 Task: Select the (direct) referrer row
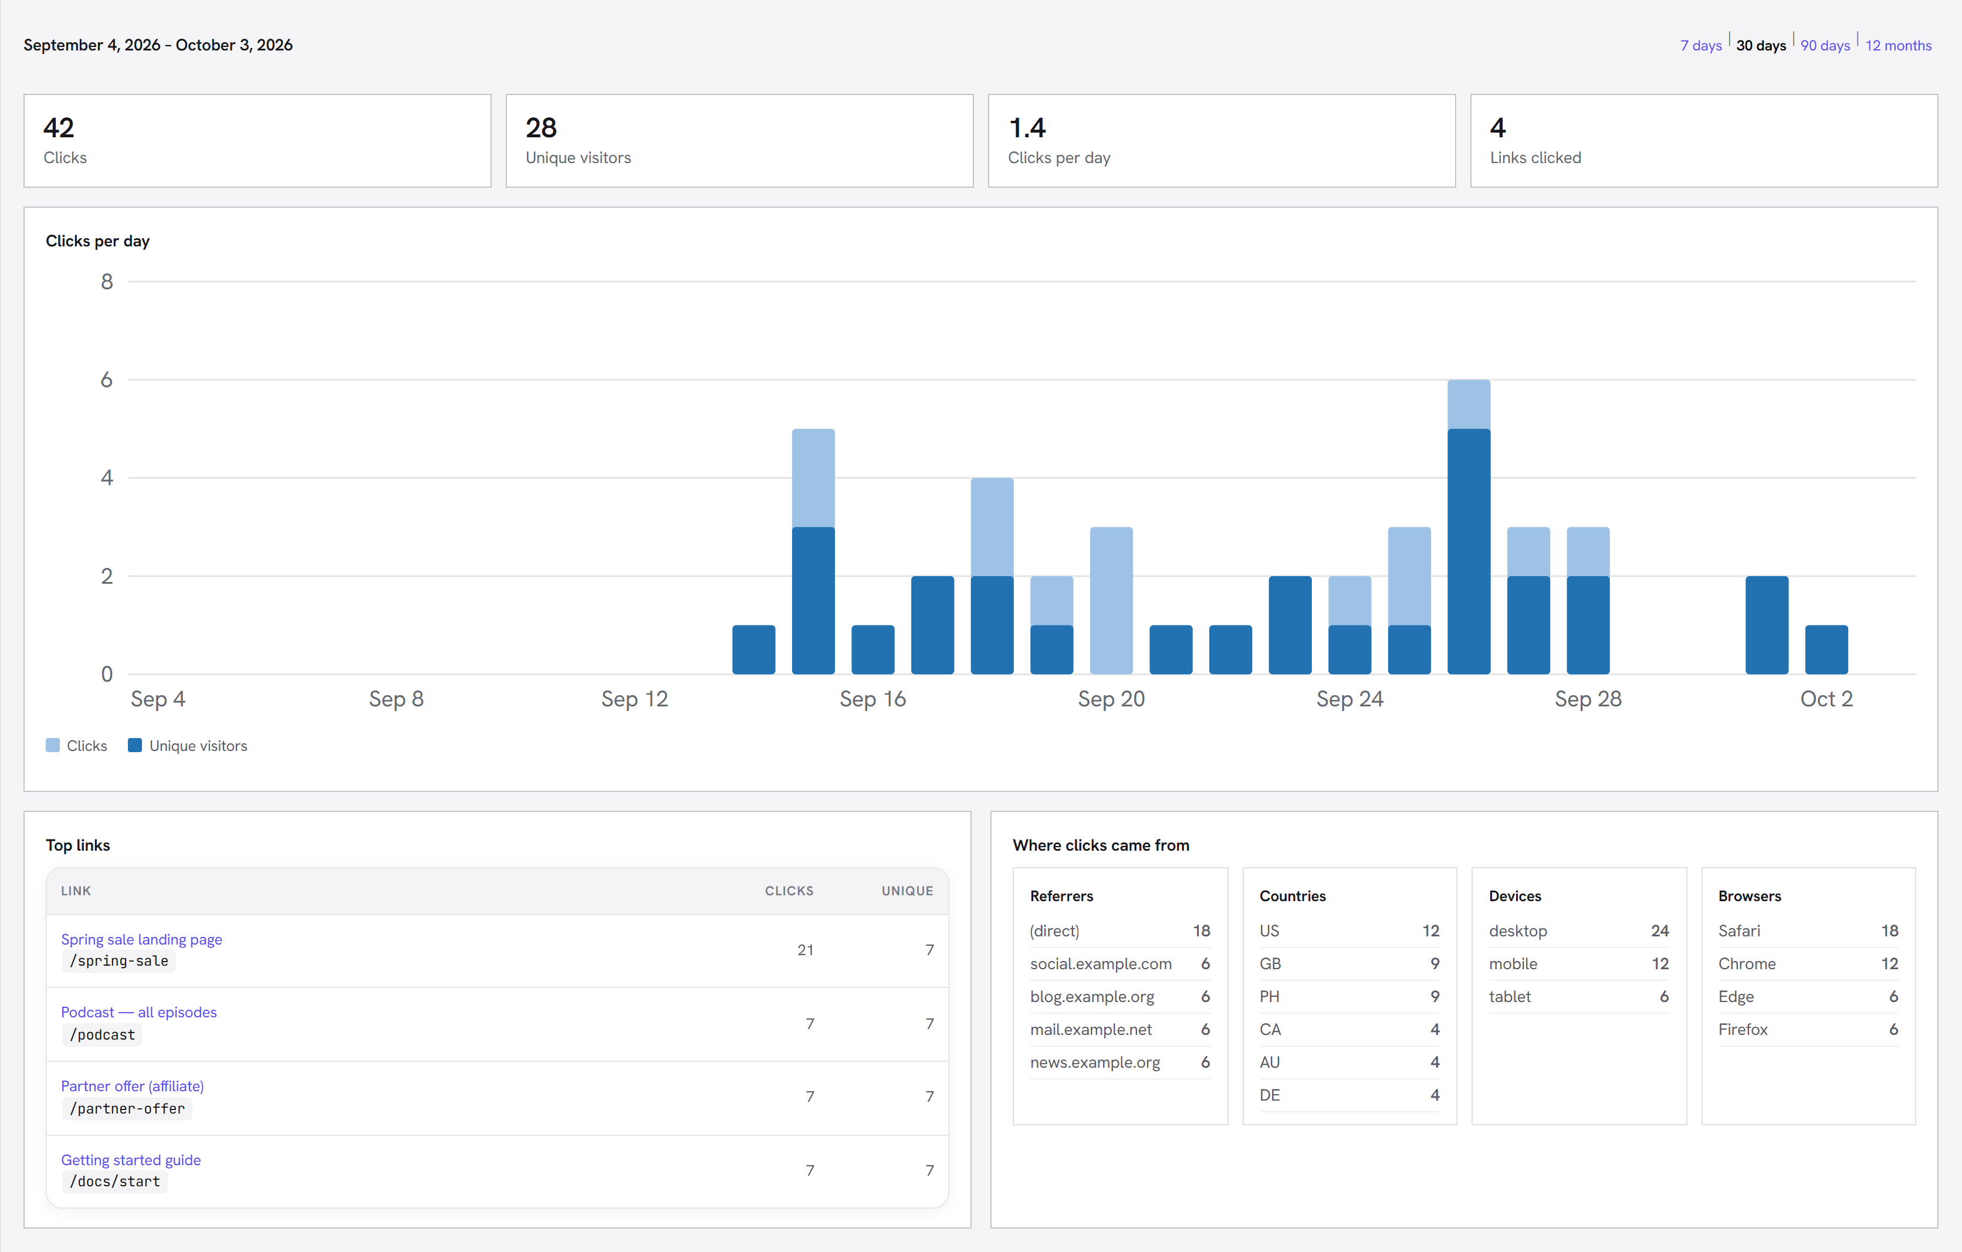point(1119,930)
